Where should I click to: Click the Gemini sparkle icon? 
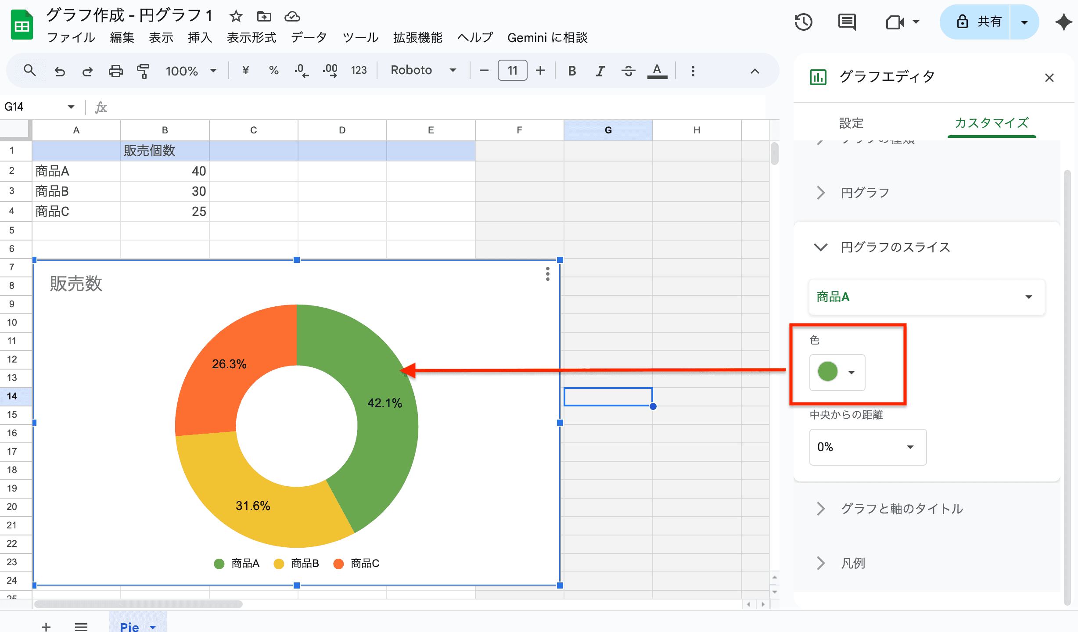[x=1064, y=22]
